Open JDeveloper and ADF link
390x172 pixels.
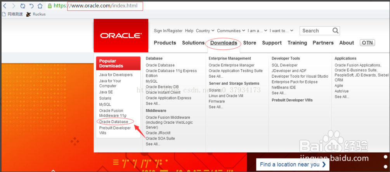[289, 71]
